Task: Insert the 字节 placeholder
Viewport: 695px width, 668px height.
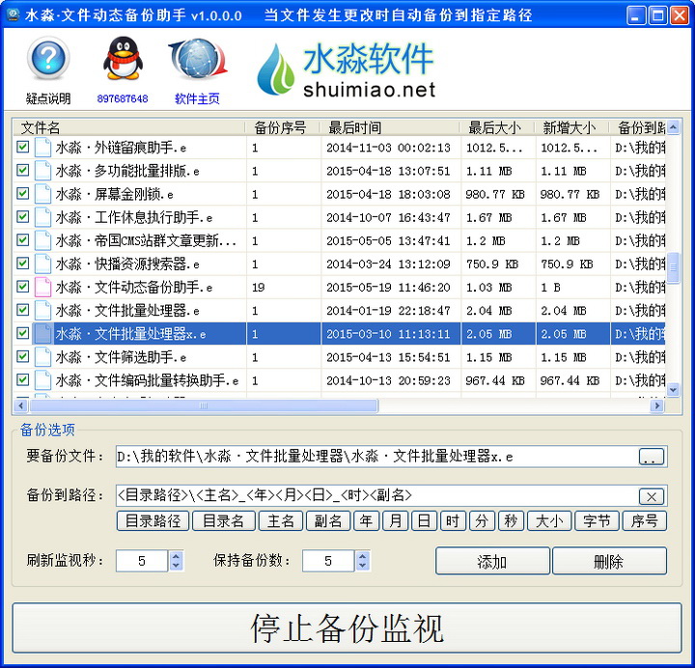Action: pos(597,521)
